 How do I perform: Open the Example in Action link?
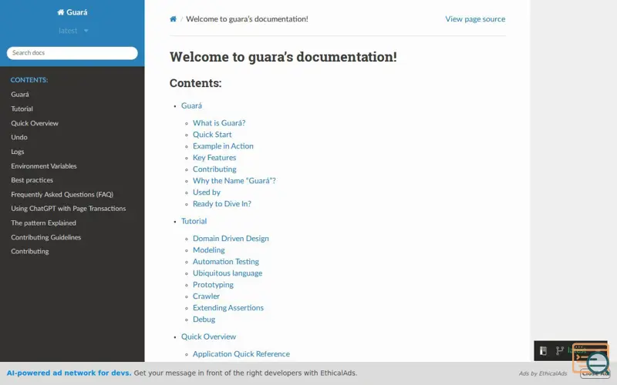(223, 146)
